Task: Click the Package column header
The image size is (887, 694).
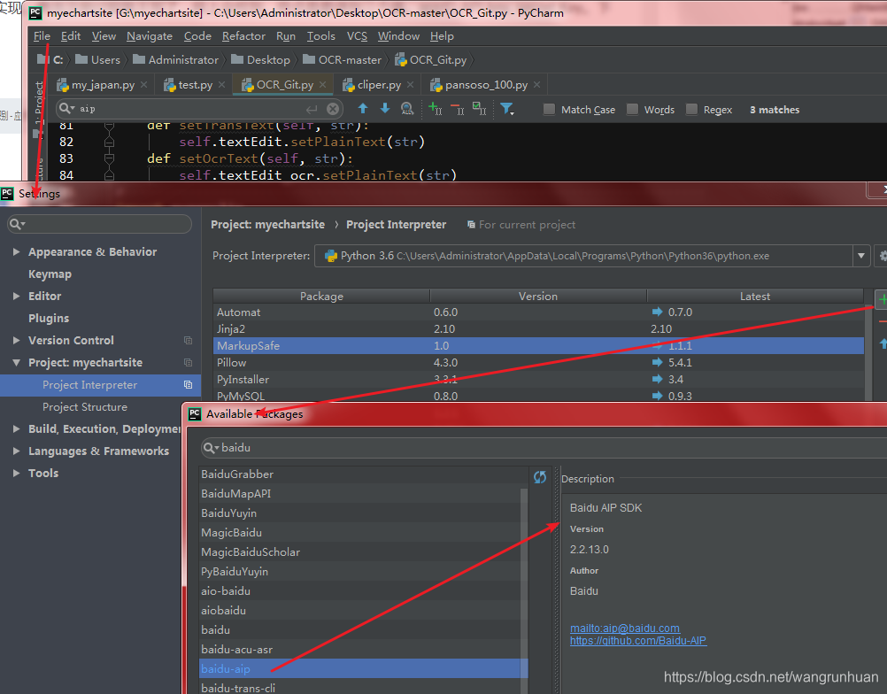Action: [x=321, y=296]
